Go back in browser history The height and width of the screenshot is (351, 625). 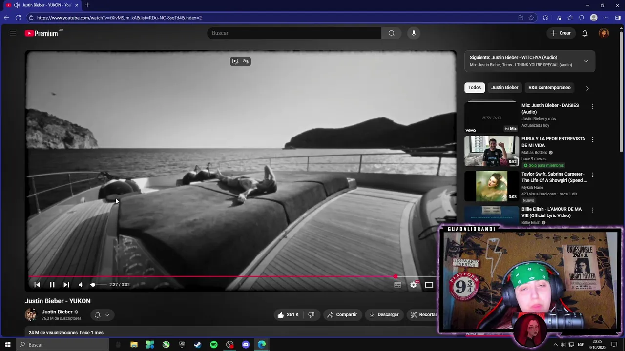(x=6, y=18)
